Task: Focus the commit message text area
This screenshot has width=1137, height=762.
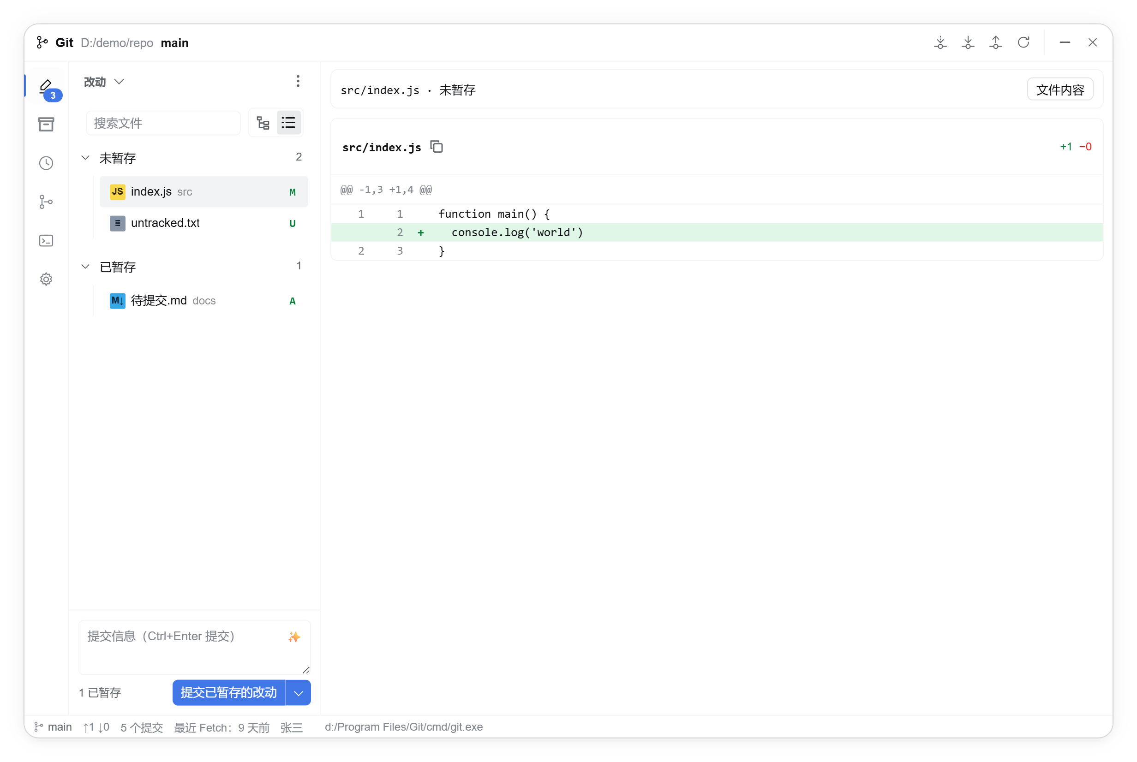Action: click(194, 647)
